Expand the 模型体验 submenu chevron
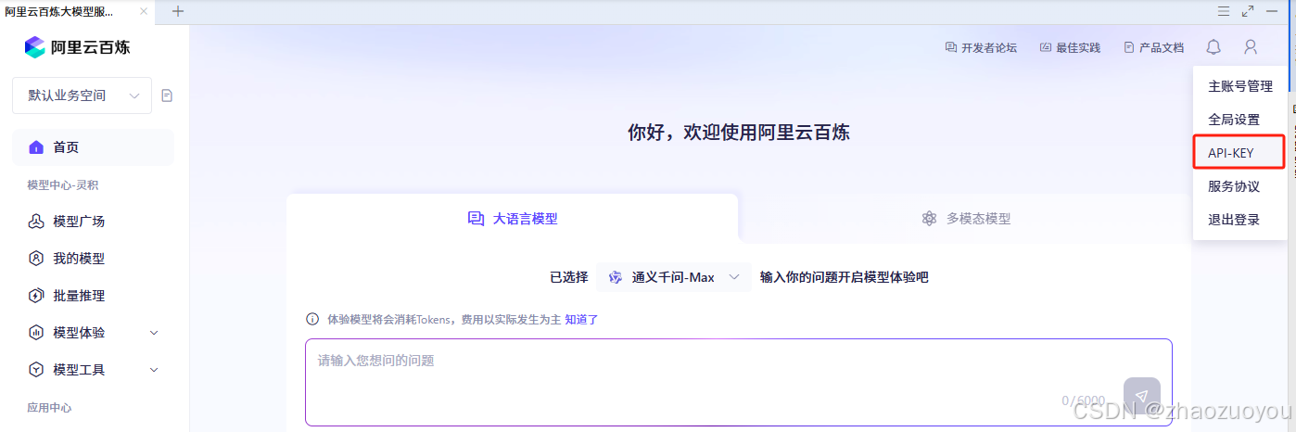Screen dimensions: 1296x432 click(154, 333)
